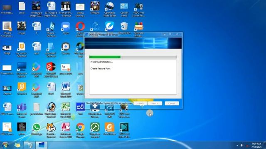The width and height of the screenshot is (266, 149).
Task: Select the SkinPack WinRAR archive icon
Action: click(138, 29)
